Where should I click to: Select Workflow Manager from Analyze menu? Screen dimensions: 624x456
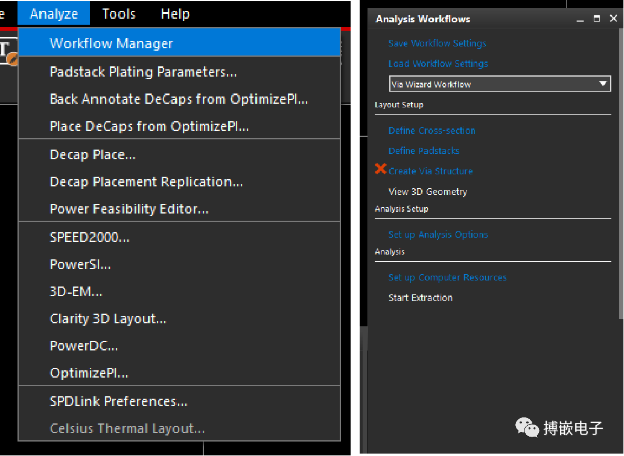tap(179, 43)
